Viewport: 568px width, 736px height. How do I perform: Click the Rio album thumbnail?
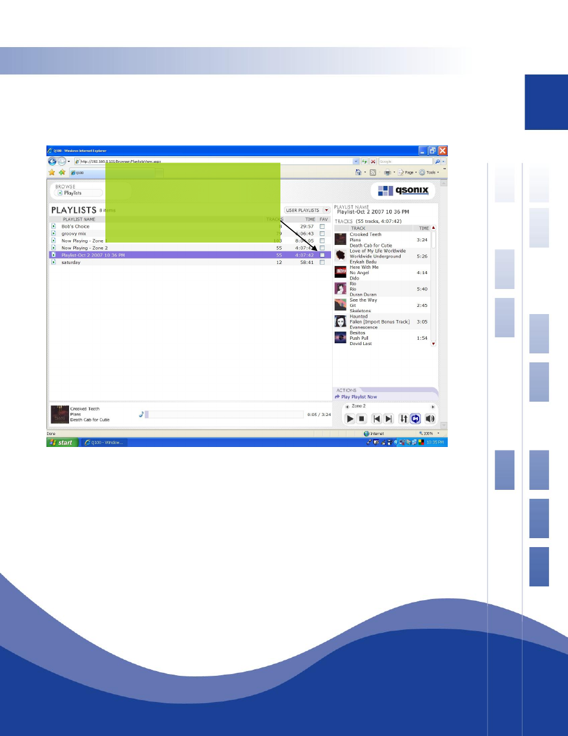point(341,288)
